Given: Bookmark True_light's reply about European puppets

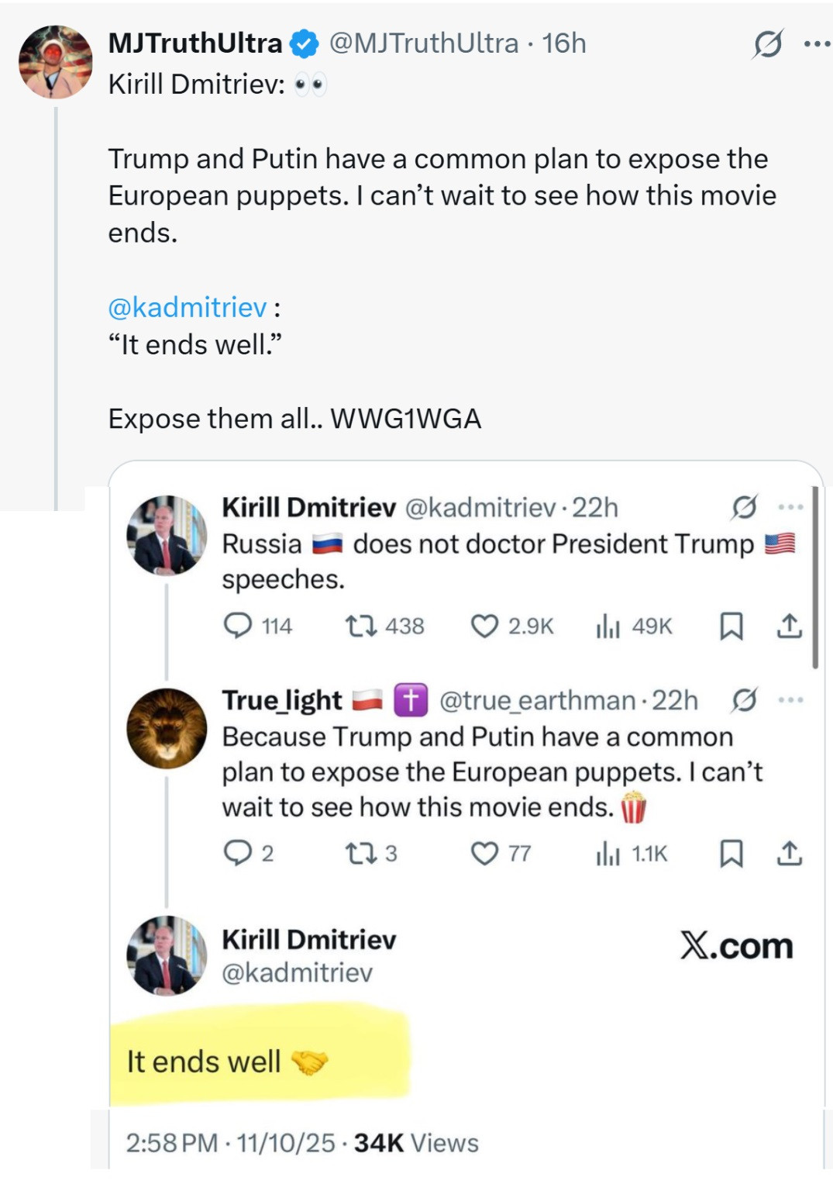Looking at the screenshot, I should [x=731, y=853].
